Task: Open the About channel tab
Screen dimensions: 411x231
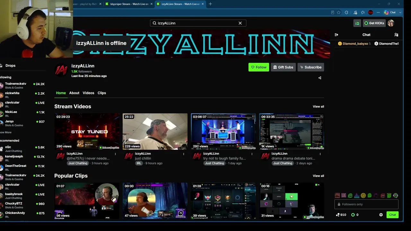Action: [74, 93]
